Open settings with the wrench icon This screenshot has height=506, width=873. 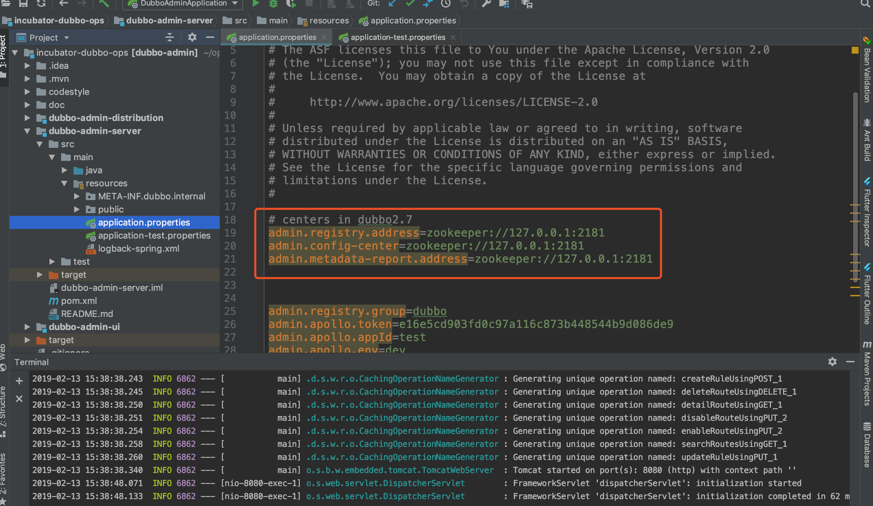(486, 3)
